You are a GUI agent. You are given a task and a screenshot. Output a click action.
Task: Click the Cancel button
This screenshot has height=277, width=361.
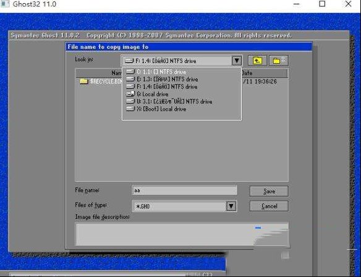point(269,206)
